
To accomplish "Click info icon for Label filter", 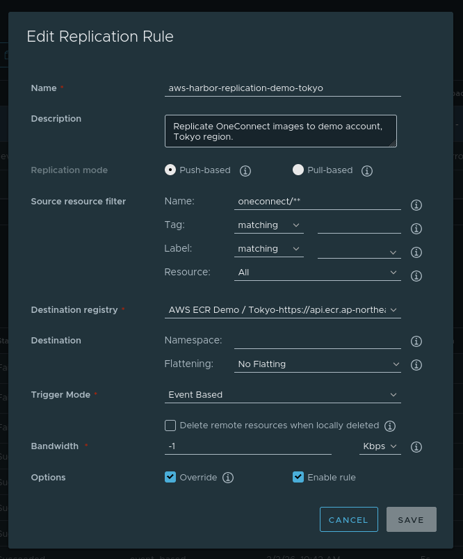I will (416, 252).
